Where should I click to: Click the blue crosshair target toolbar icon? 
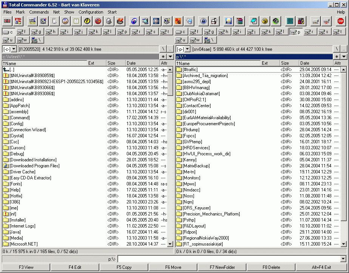(156, 21)
